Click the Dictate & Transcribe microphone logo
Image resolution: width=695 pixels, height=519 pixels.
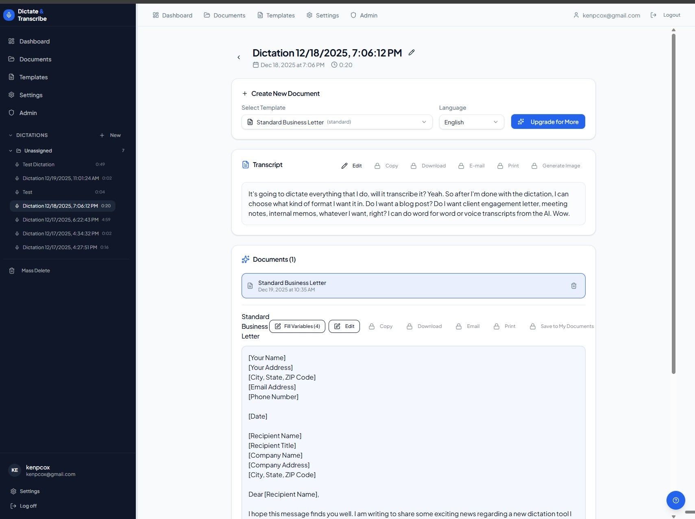click(9, 15)
